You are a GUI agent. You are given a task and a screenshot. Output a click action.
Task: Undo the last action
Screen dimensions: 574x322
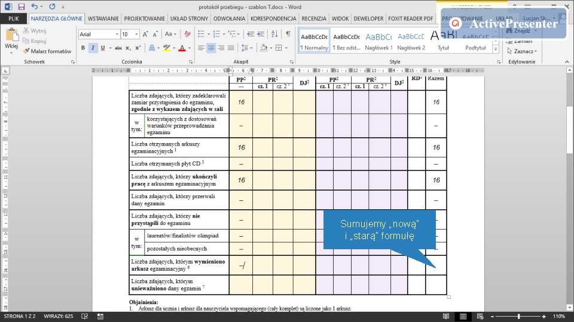coord(35,7)
